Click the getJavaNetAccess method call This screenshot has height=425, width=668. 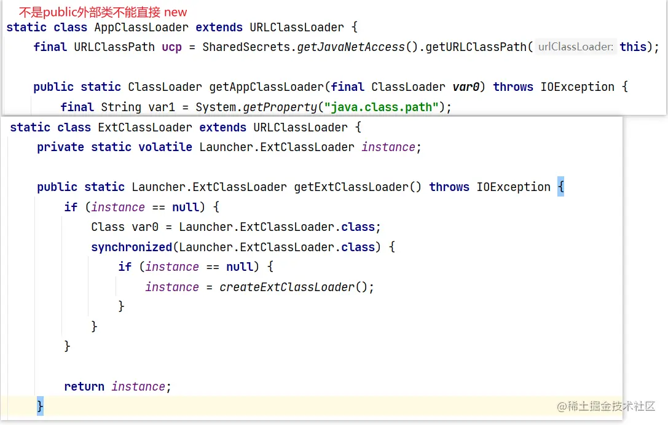tap(351, 47)
